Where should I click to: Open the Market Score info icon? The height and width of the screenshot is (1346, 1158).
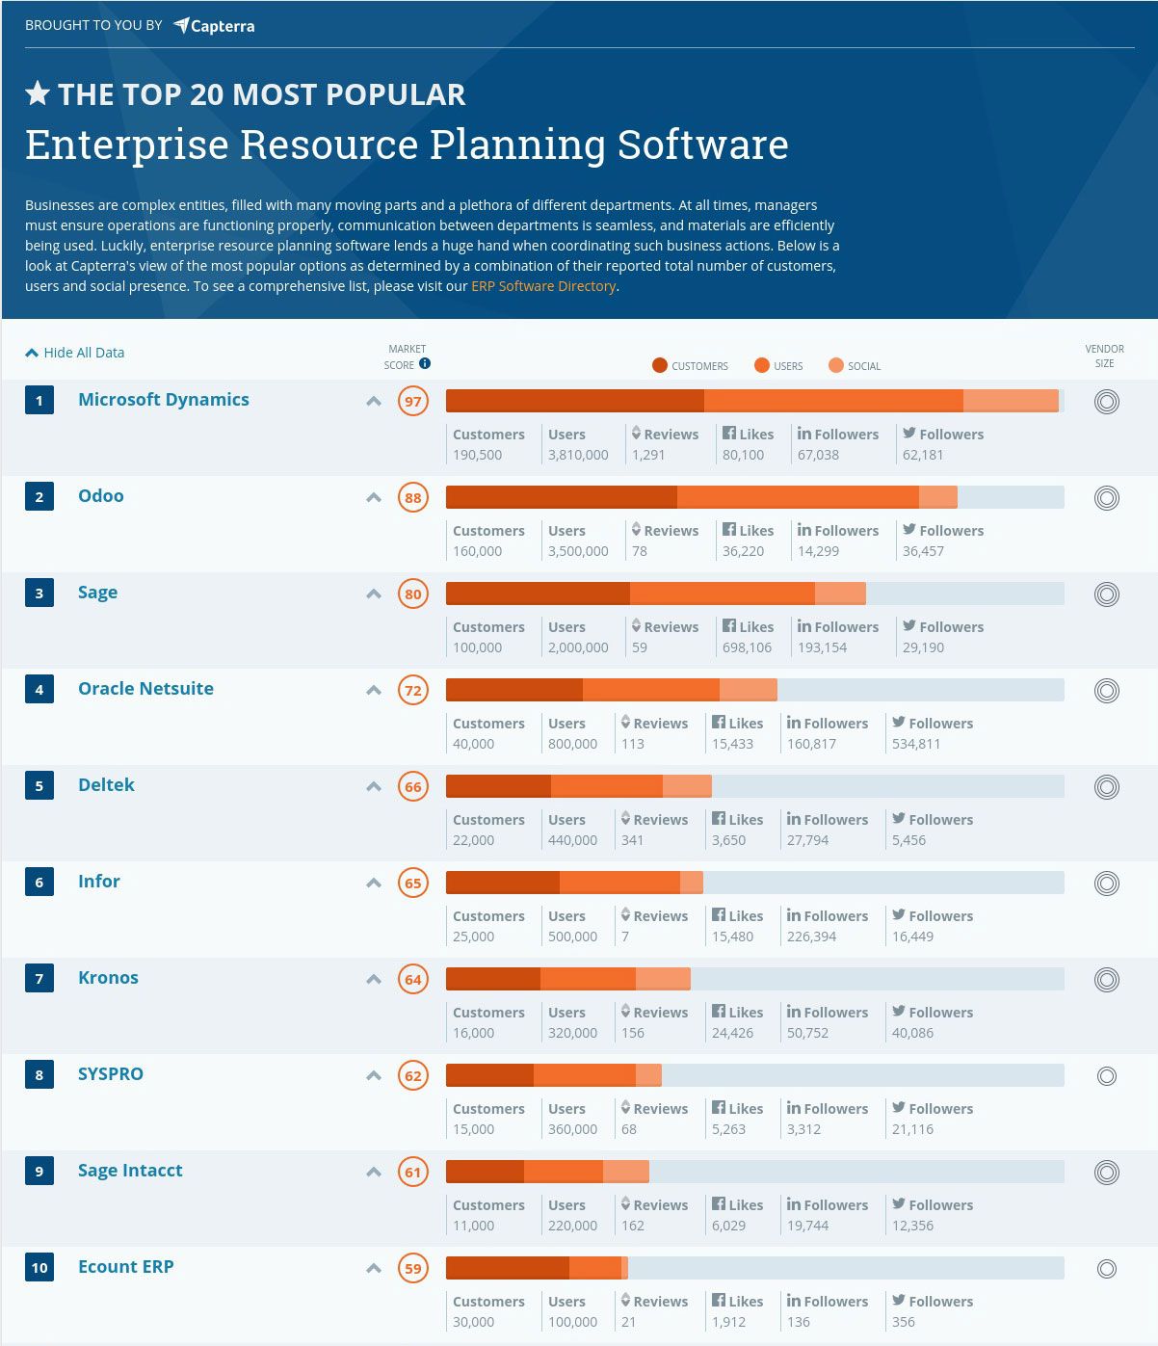tap(425, 363)
